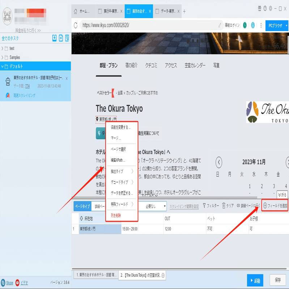Click the pencil edit icon in the URL bar

point(220,25)
